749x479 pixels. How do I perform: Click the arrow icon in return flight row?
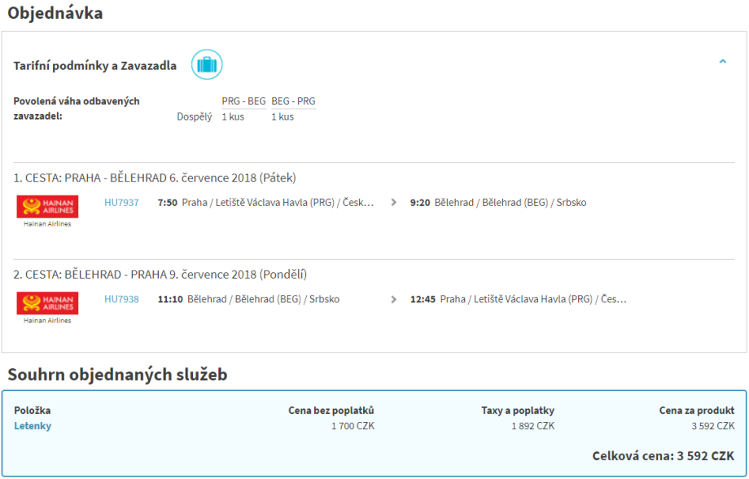coord(394,300)
